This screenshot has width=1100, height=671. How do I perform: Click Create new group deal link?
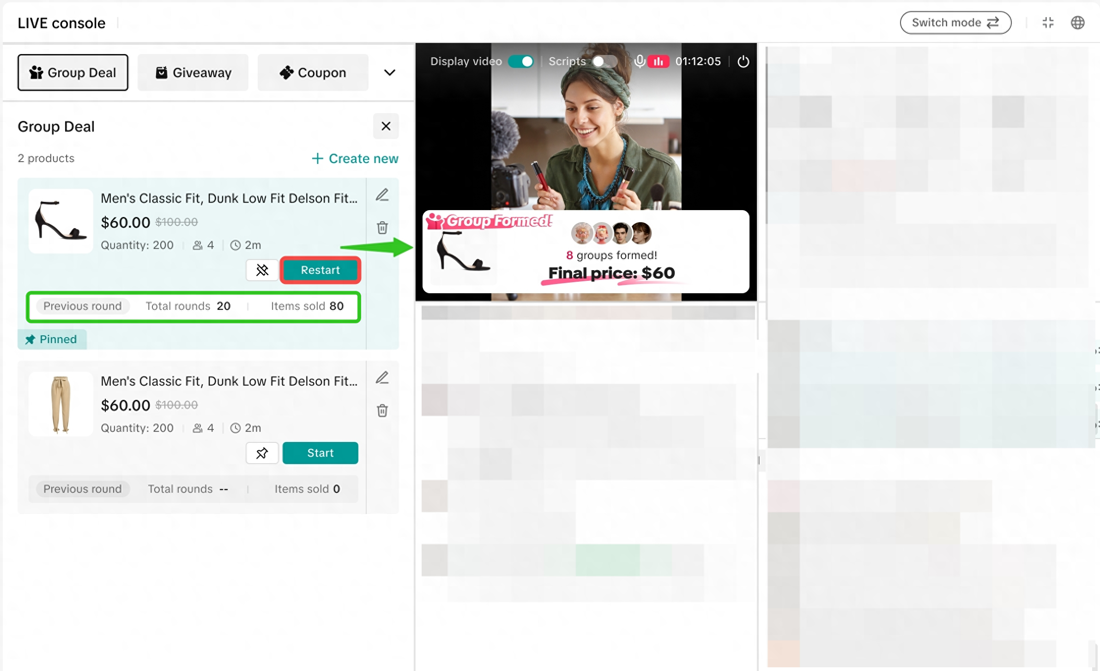355,158
